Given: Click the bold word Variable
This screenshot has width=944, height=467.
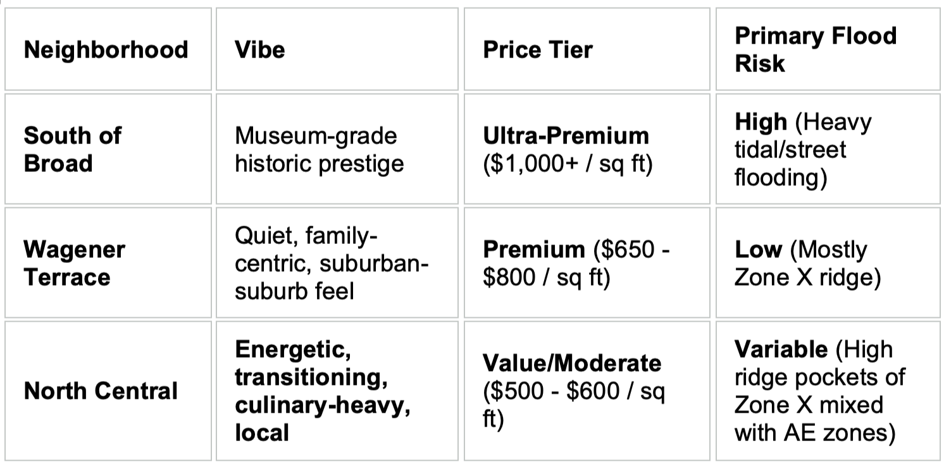Looking at the screenshot, I should coord(781,349).
